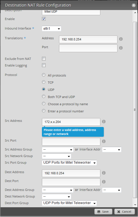
Task: Check the Enable Logging box
Action: coord(44,65)
